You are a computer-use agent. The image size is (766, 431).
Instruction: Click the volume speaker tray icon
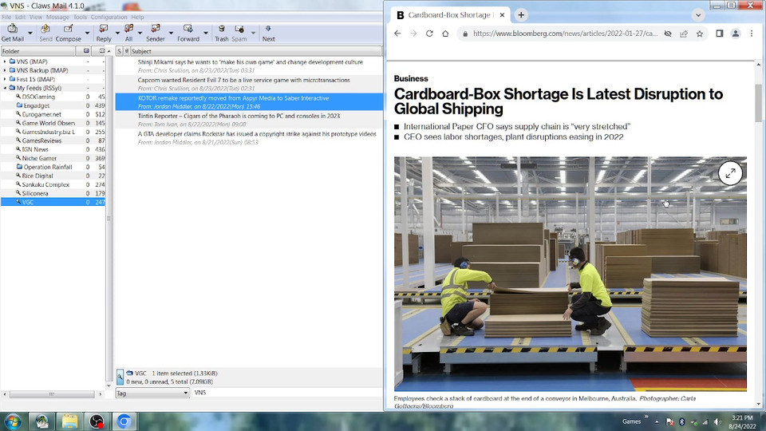717,421
